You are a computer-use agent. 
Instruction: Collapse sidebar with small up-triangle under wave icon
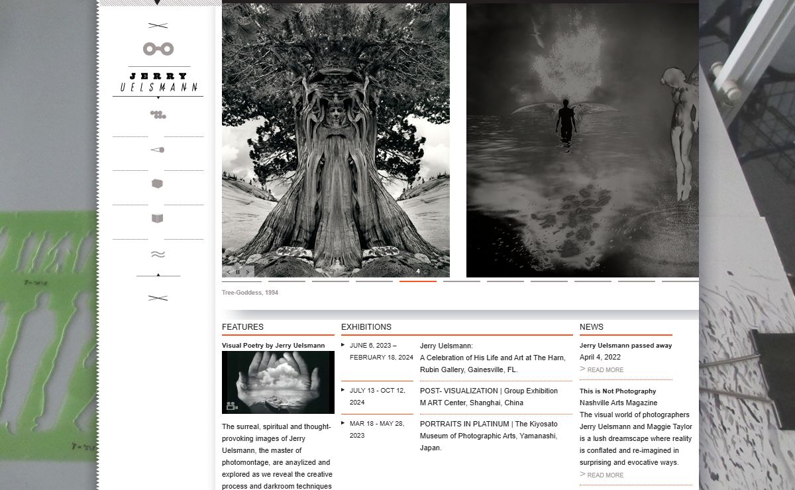pos(158,274)
